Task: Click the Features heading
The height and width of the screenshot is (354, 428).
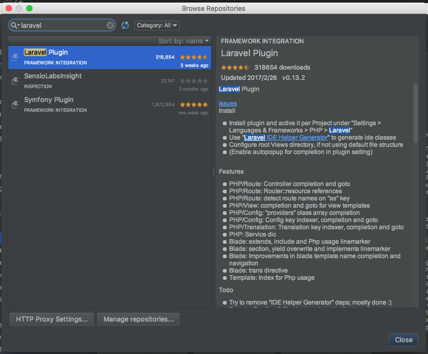Action: pyautogui.click(x=231, y=172)
